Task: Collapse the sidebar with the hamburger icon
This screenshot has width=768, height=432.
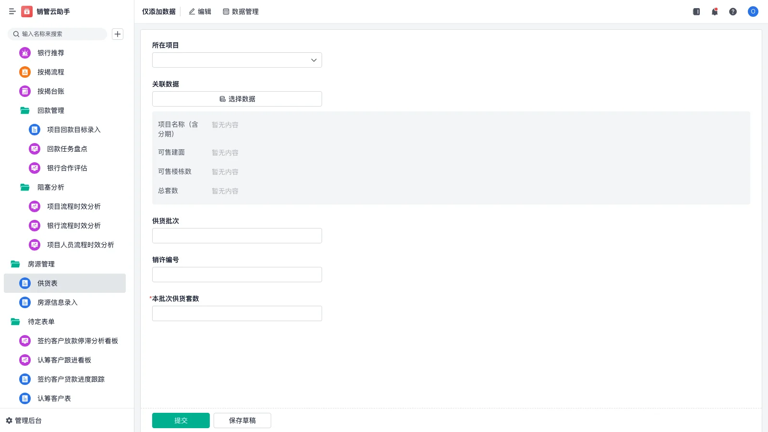Action: pyautogui.click(x=12, y=12)
